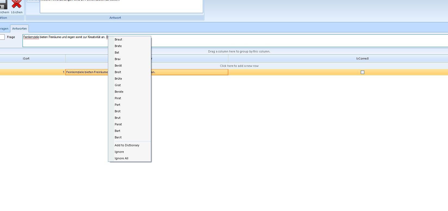
Task: Click 'Click here to add a new row'
Action: pos(239,66)
